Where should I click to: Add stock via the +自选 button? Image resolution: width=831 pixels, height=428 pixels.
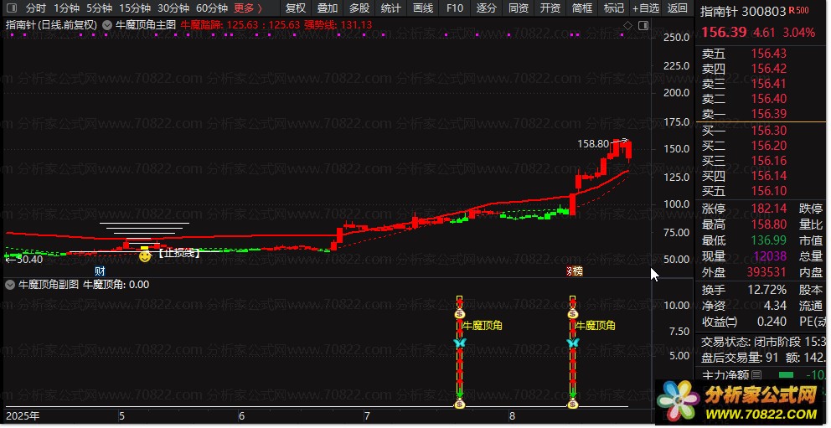pos(646,8)
